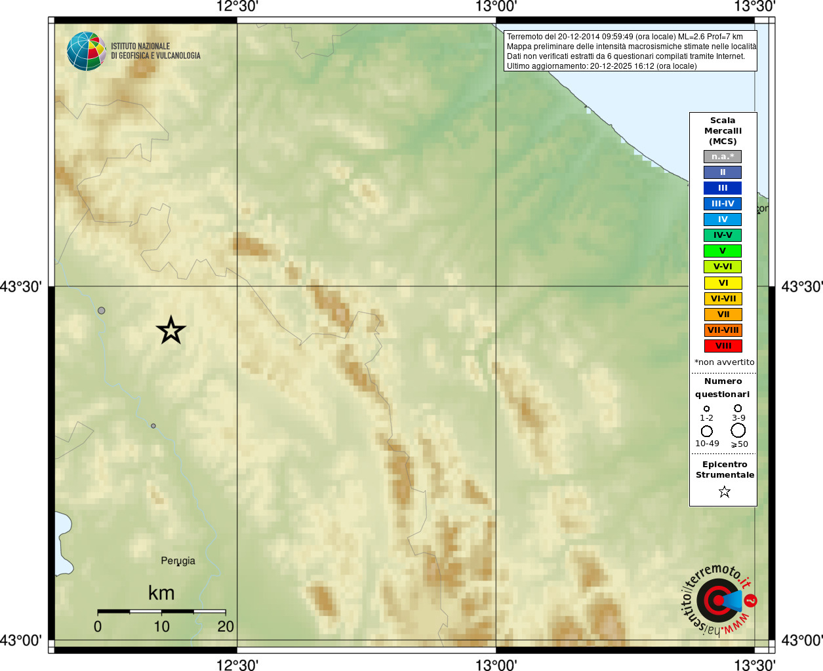Click the left 43°00' latitude label
Image resolution: width=823 pixels, height=671 pixels.
tap(21, 640)
